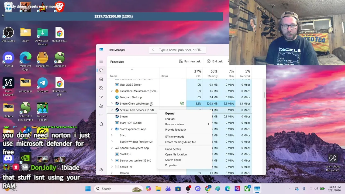
Task: Show hidden system tray icons
Action: point(289,189)
